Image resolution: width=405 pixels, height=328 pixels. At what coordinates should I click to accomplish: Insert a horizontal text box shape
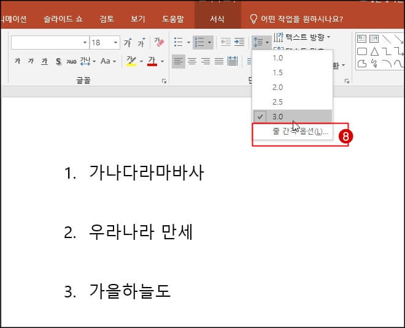(361, 39)
